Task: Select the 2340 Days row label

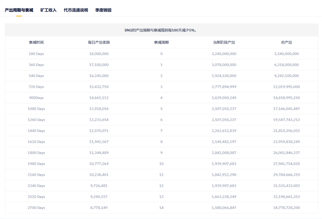Action: pos(36,186)
